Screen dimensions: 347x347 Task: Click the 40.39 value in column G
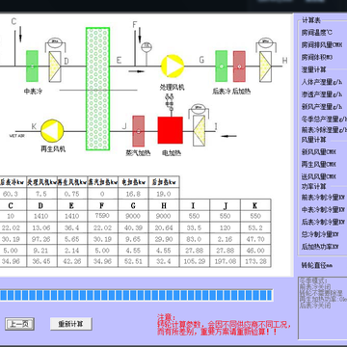[133, 227]
